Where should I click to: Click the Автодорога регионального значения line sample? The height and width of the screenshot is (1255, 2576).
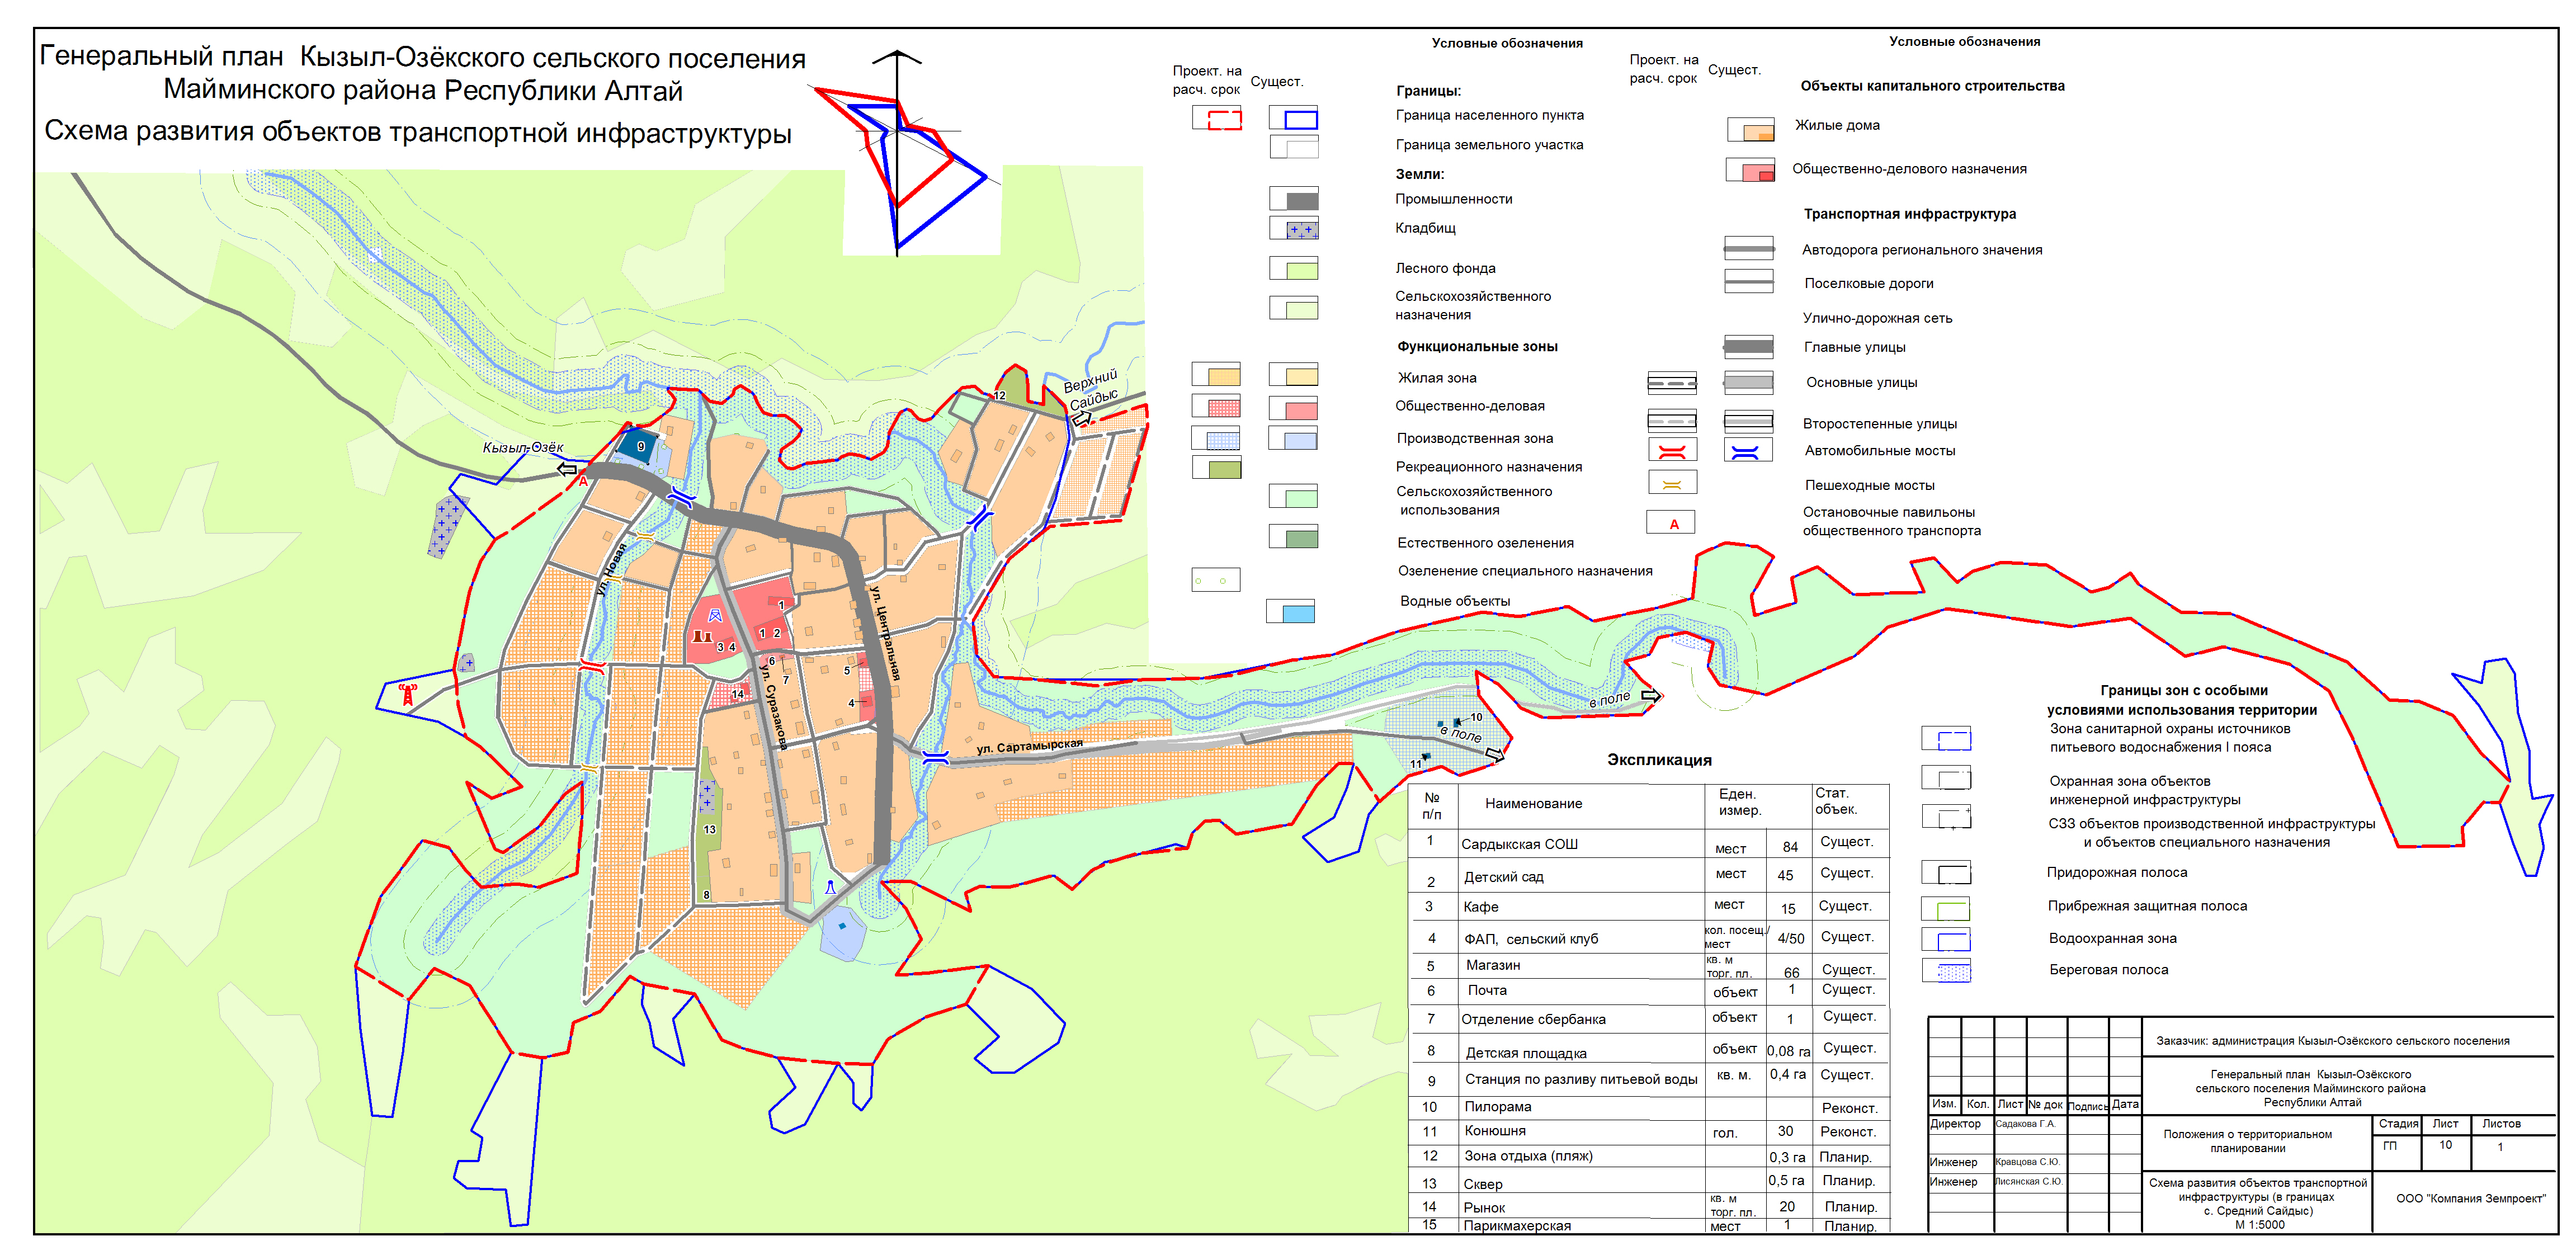coord(1749,248)
